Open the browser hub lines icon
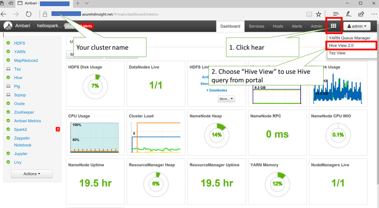This screenshot has height=208, width=379. (336, 14)
